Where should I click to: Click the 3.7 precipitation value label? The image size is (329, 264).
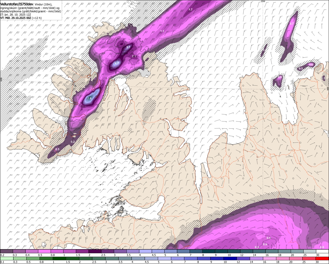pos(128,47)
